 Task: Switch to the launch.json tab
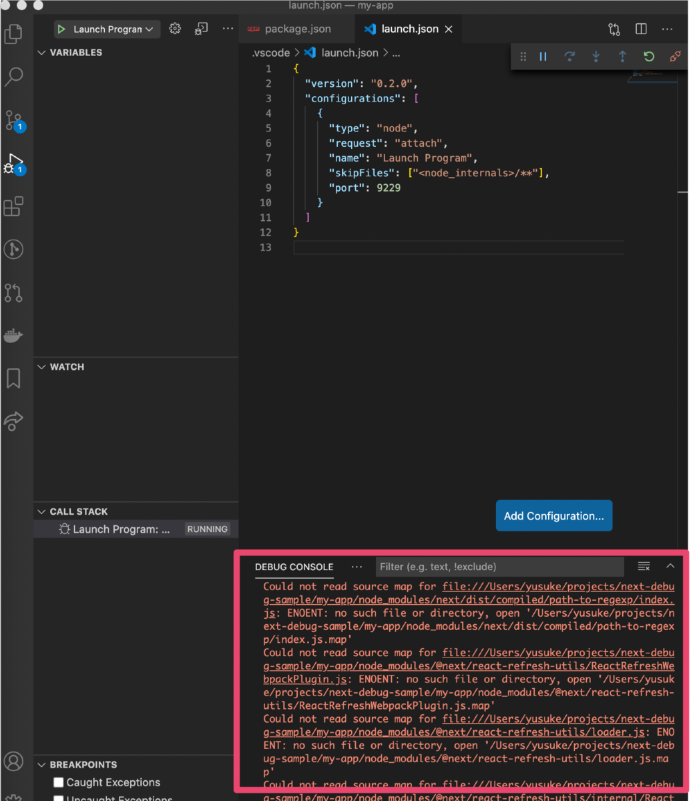409,29
